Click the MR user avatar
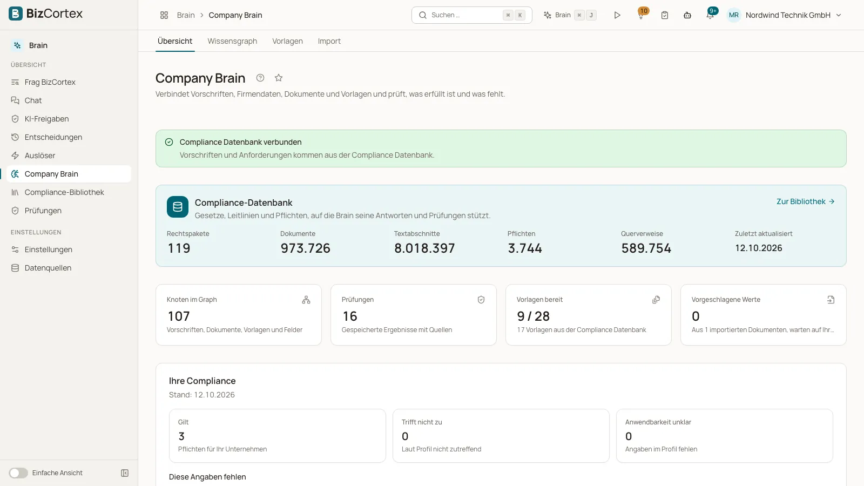This screenshot has width=864, height=486. (734, 15)
